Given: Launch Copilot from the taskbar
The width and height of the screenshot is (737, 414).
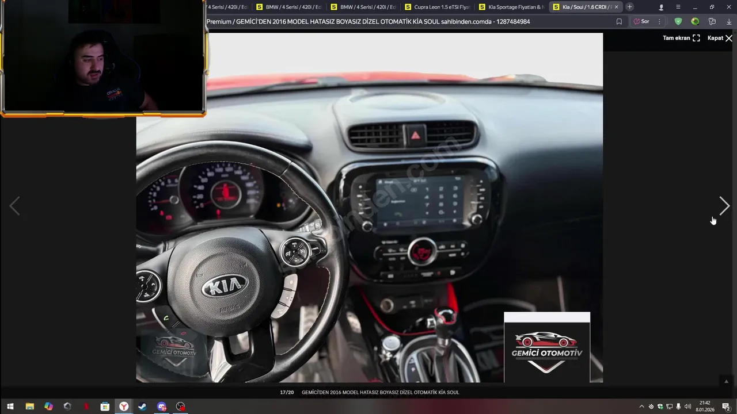Looking at the screenshot, I should click(48, 407).
